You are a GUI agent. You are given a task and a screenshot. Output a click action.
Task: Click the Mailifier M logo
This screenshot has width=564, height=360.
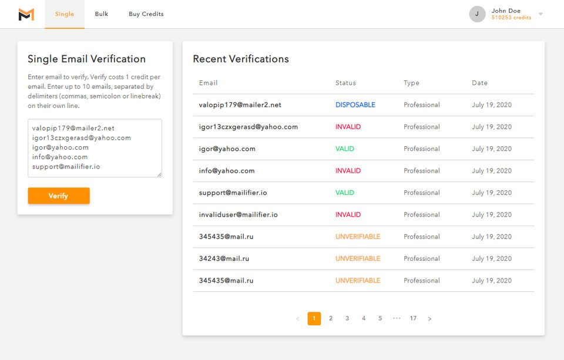[26, 14]
